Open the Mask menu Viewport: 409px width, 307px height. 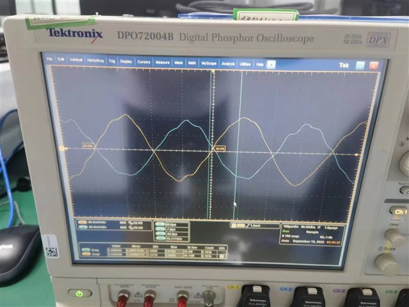179,63
